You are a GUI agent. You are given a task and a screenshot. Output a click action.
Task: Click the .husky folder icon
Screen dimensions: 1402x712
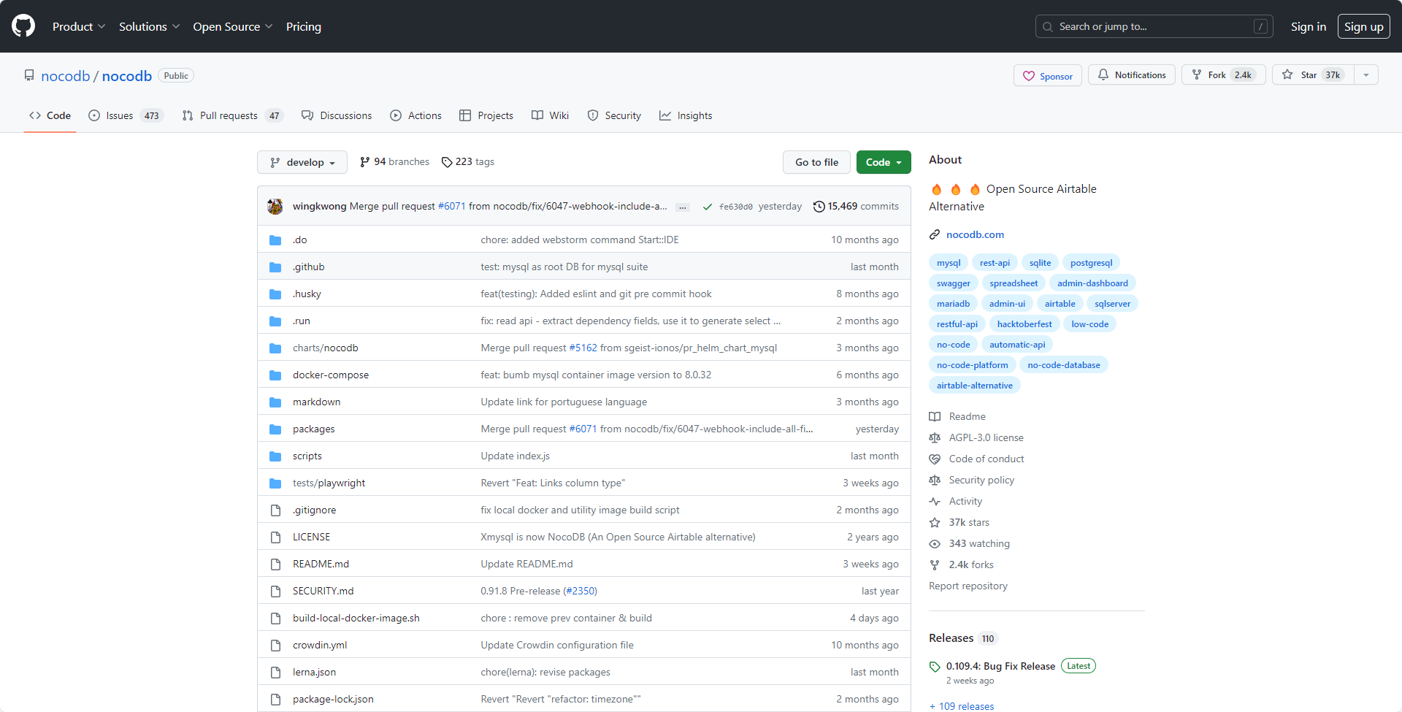(x=275, y=294)
